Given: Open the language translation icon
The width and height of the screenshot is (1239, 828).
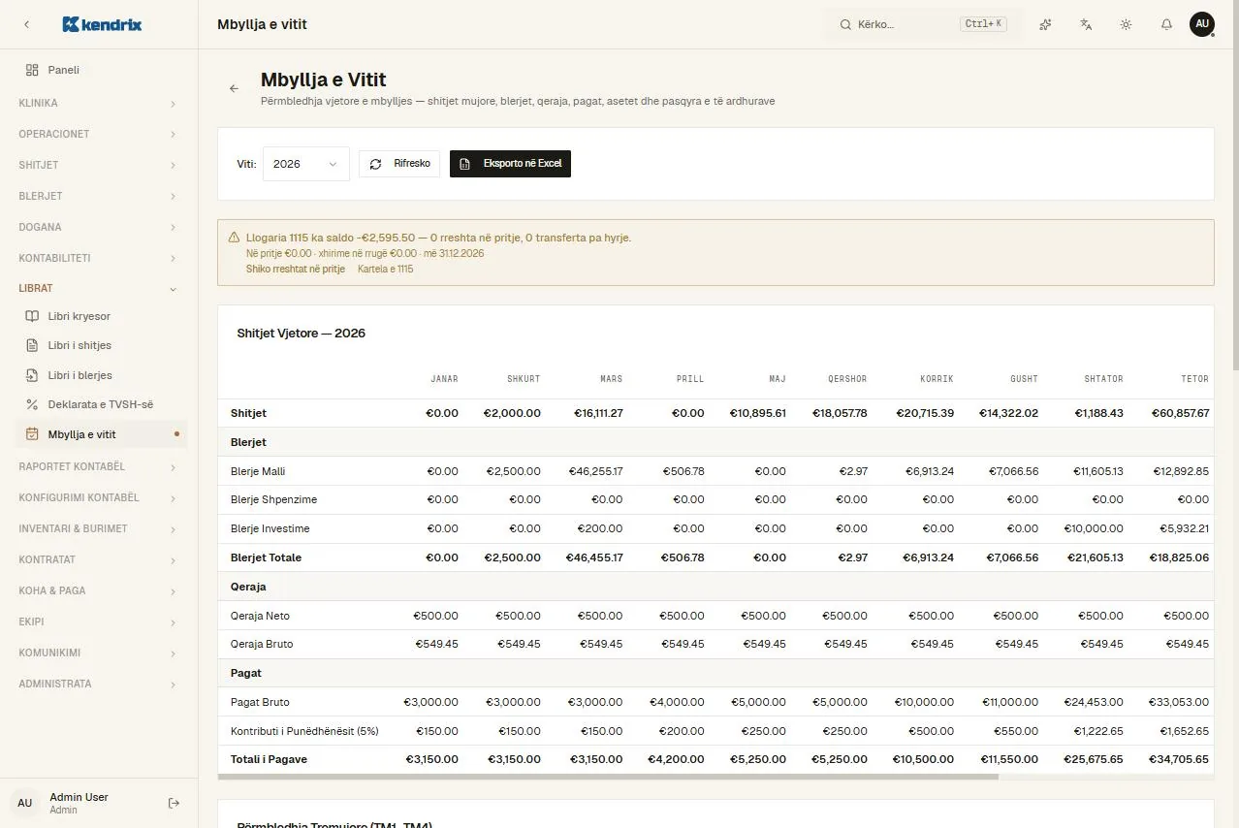Looking at the screenshot, I should (x=1086, y=24).
